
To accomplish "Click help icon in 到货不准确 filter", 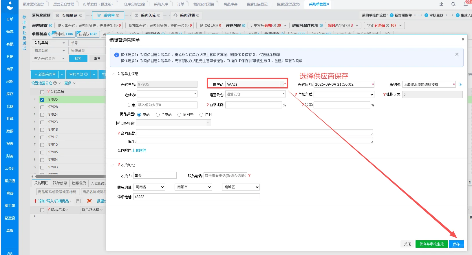I will [x=387, y=25].
